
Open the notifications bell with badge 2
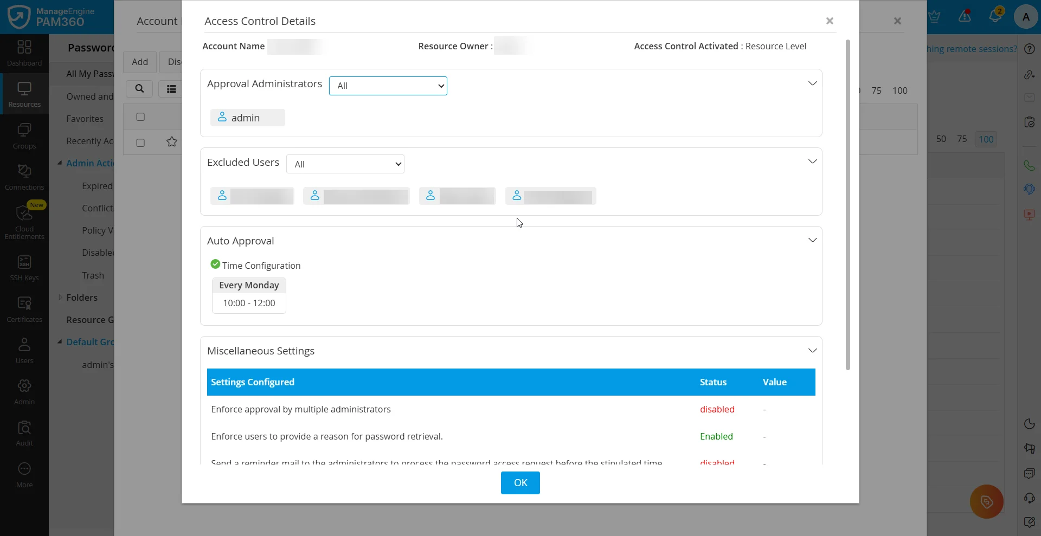[995, 16]
